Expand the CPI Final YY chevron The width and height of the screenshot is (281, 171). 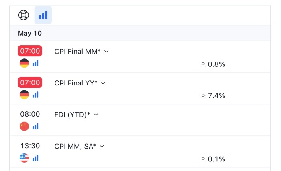point(103,83)
